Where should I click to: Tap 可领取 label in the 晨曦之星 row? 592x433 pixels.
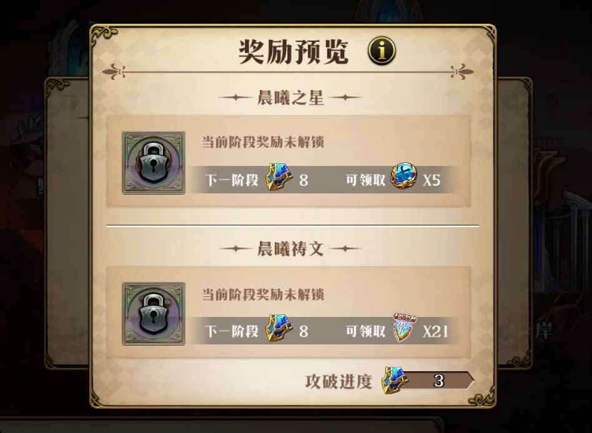coord(365,180)
